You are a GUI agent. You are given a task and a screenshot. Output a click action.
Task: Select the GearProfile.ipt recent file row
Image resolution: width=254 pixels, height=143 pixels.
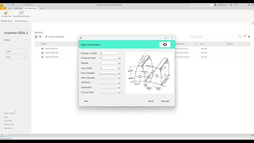click(x=143, y=49)
